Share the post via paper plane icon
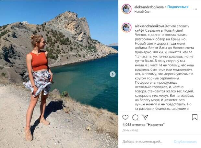The width and height of the screenshot is (201, 148). click(145, 117)
